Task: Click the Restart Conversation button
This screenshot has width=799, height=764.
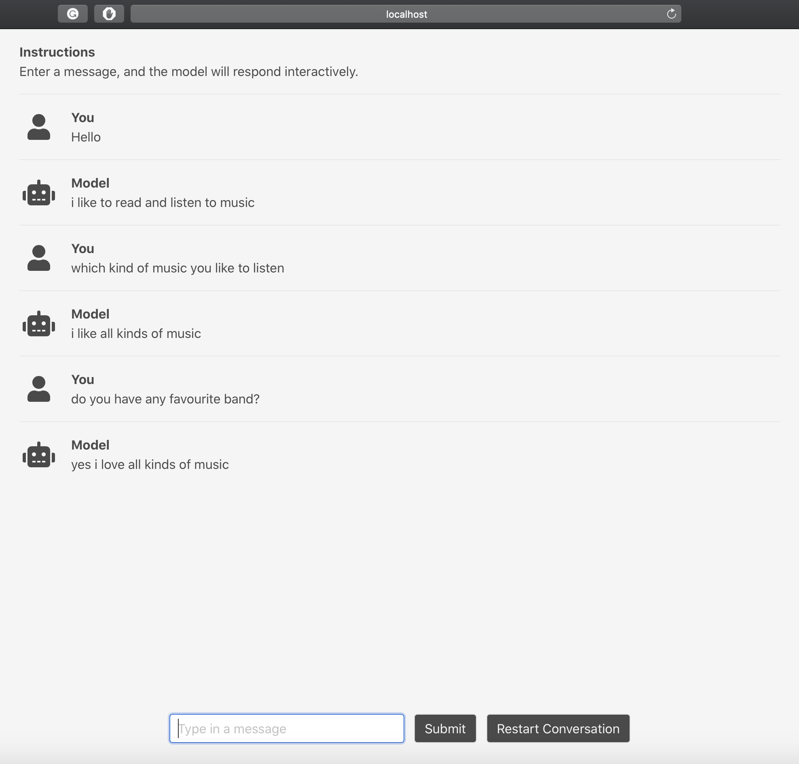Action: coord(558,728)
